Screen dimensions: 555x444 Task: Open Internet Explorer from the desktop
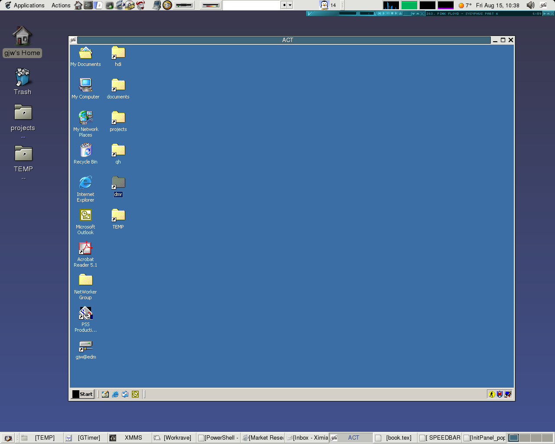click(85, 182)
